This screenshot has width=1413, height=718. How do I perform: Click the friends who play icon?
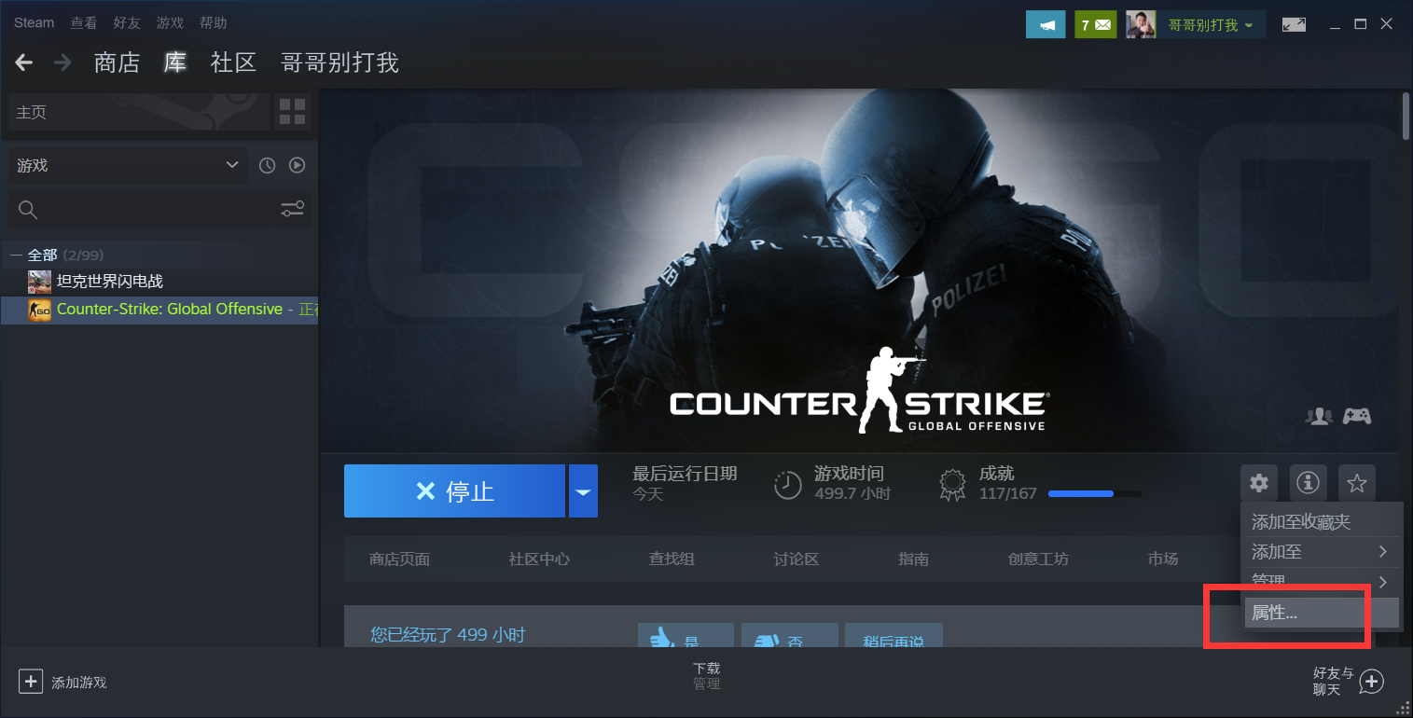click(x=1319, y=416)
